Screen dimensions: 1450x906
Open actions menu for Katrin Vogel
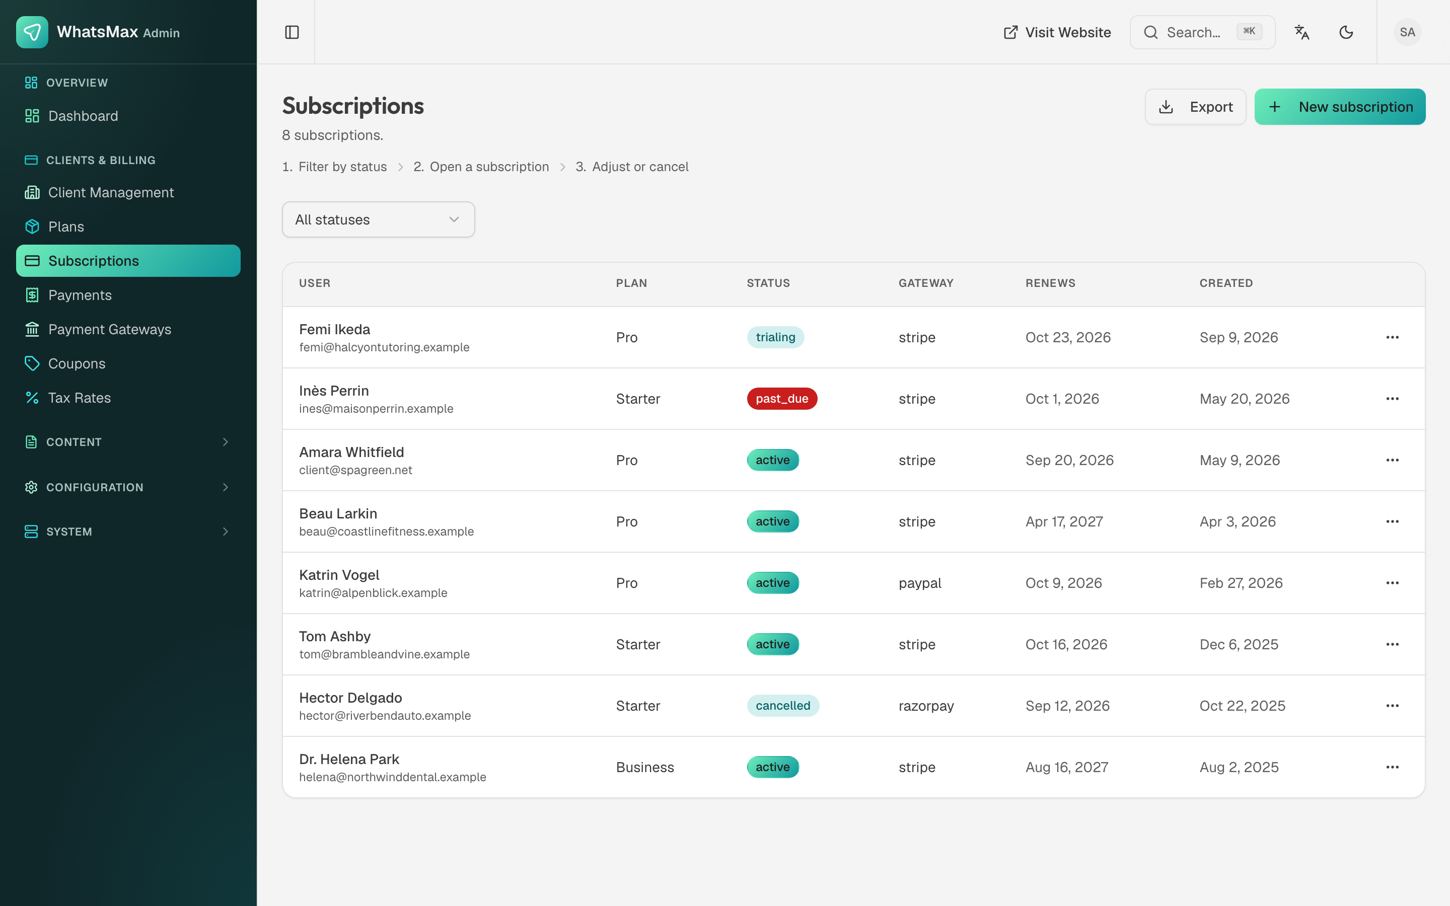pos(1393,583)
